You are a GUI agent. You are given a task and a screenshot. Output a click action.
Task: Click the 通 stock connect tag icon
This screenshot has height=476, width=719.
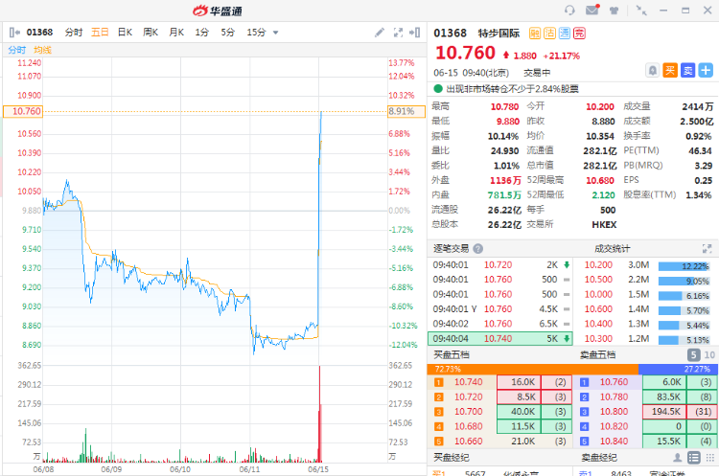pos(565,33)
